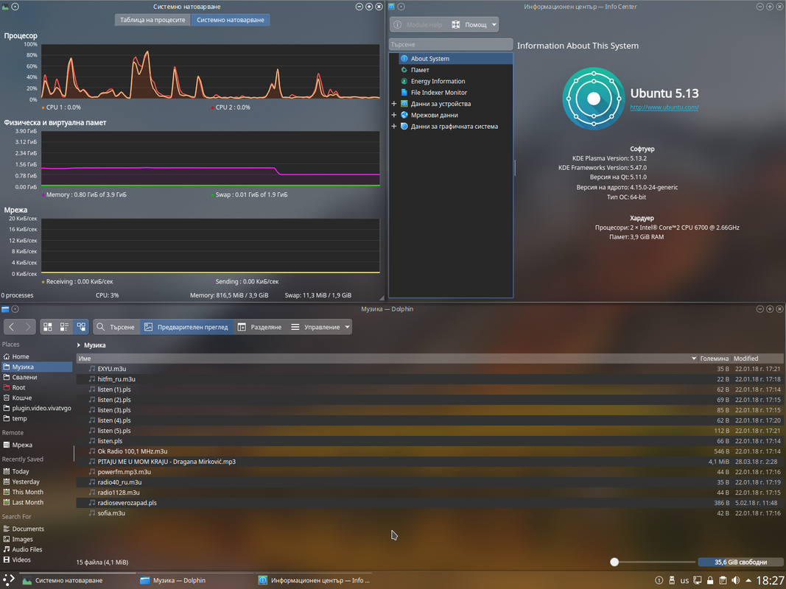Image resolution: width=786 pixels, height=589 pixels.
Task: Go forward in Dolphin navigation
Action: (28, 327)
